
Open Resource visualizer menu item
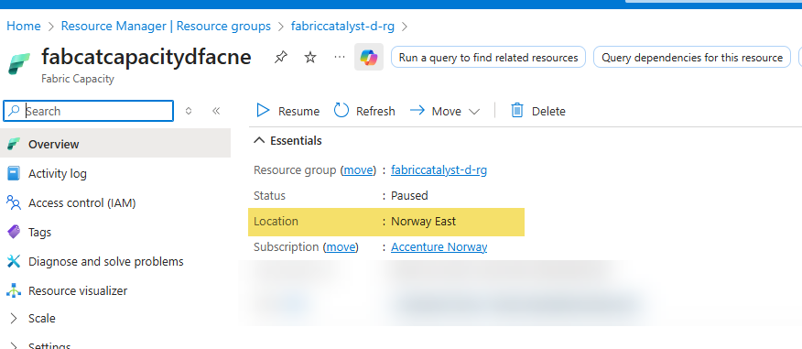[x=115, y=290]
